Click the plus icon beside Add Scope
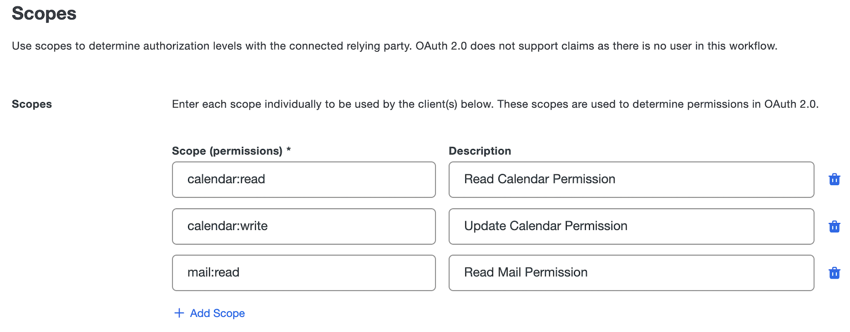Screen dimensions: 850x332 (178, 312)
